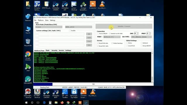Open Firefox from the taskbar
The height and width of the screenshot is (105, 187).
pyautogui.click(x=62, y=102)
